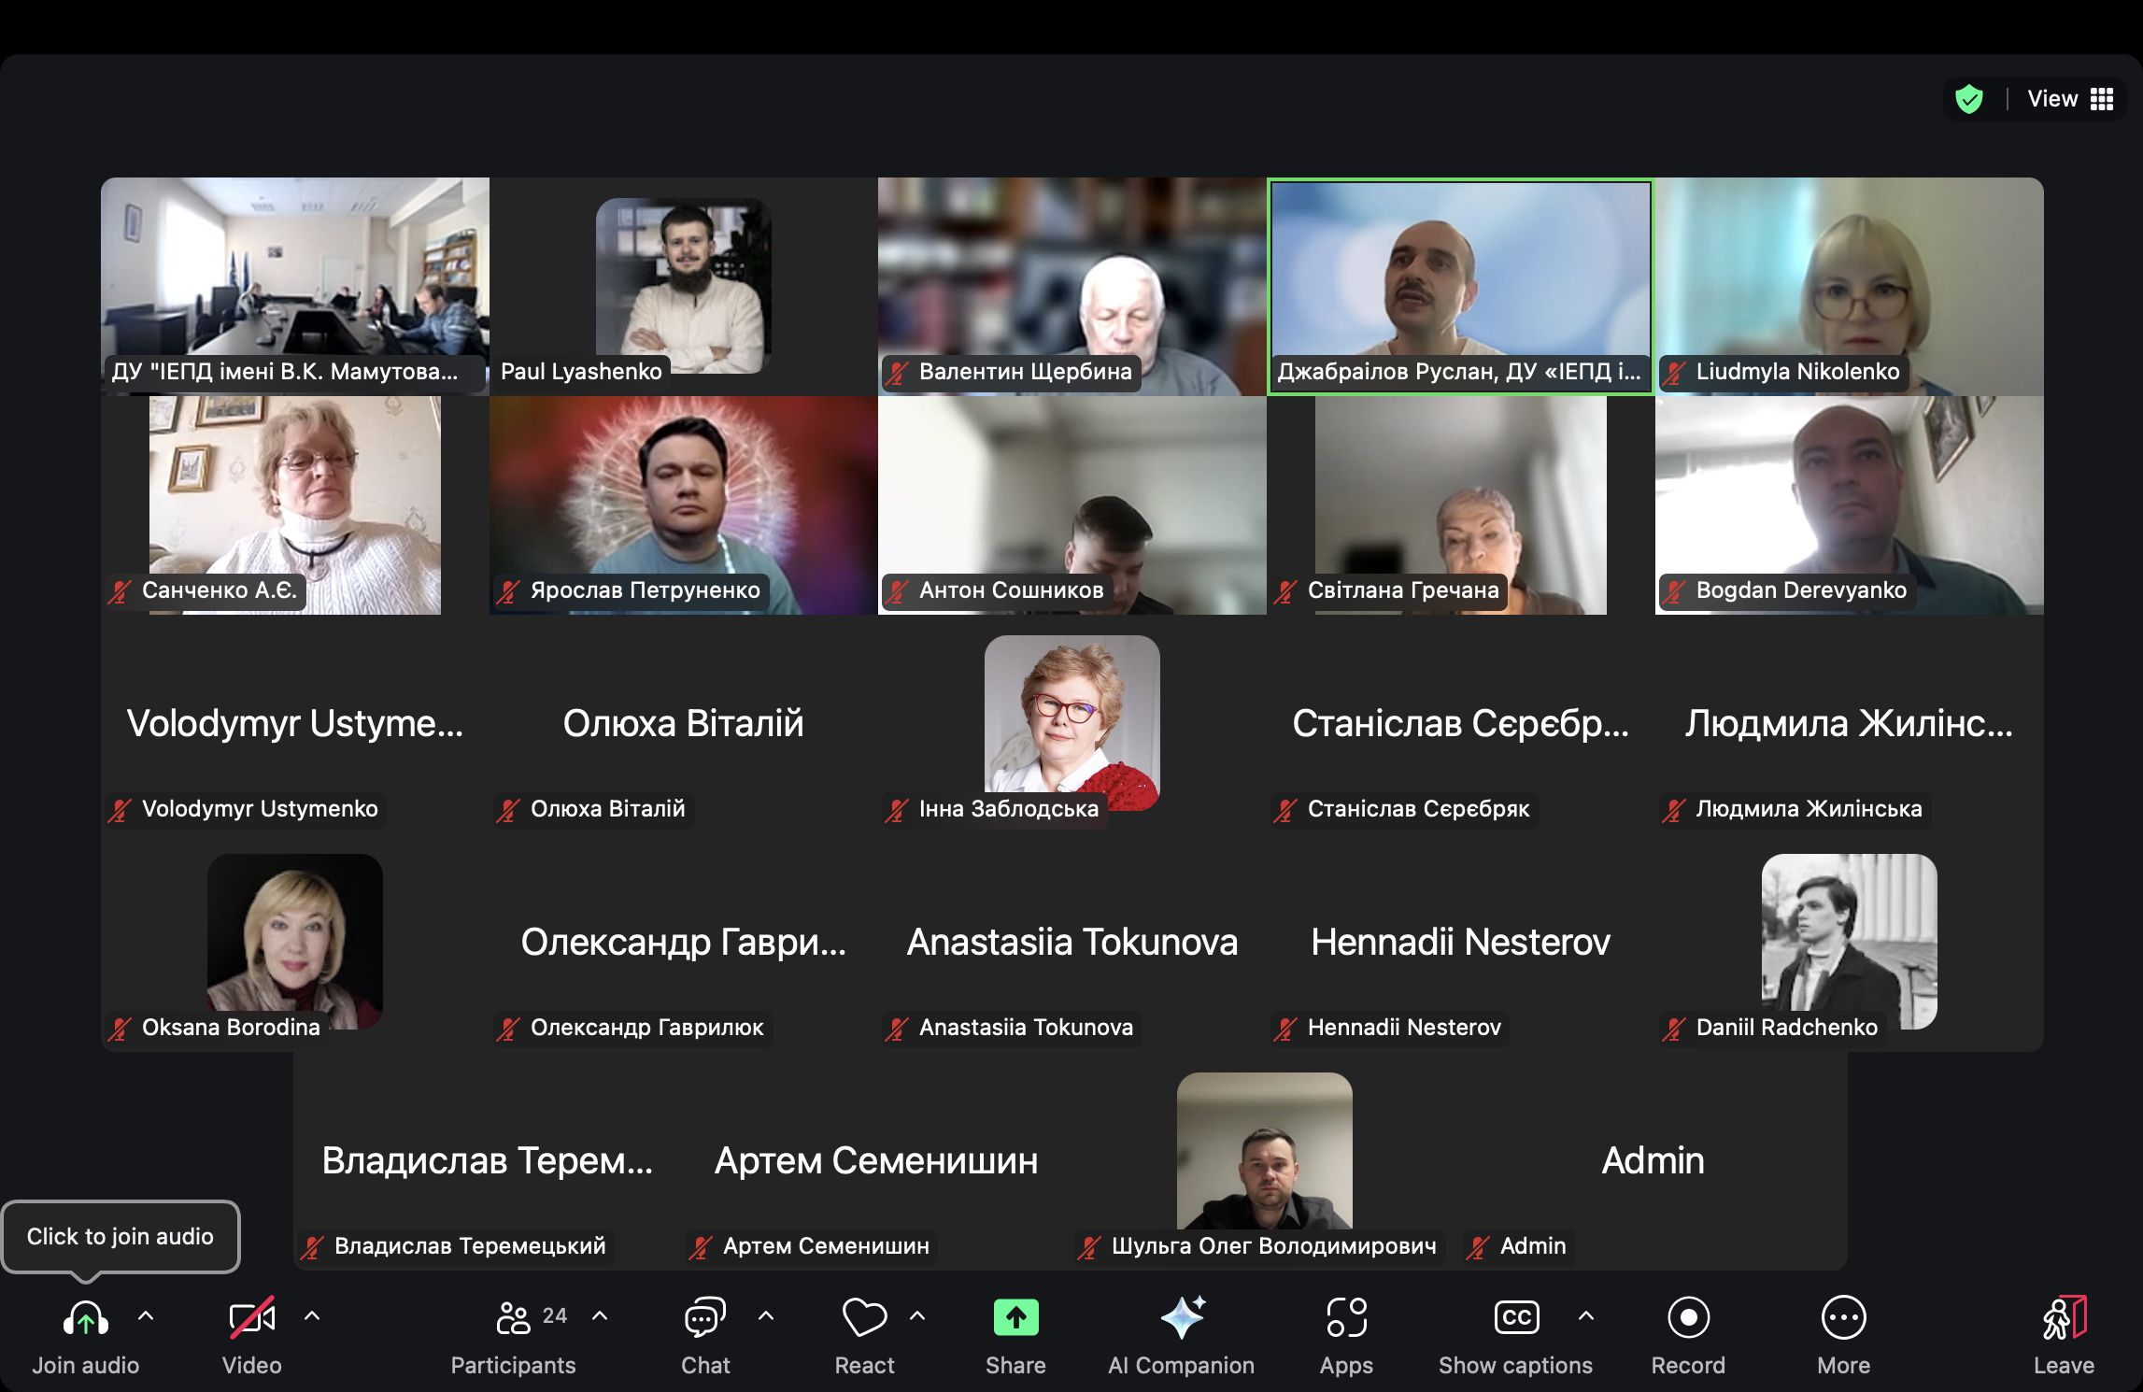Click Join audio headphone button
This screenshot has width=2143, height=1392.
[85, 1318]
